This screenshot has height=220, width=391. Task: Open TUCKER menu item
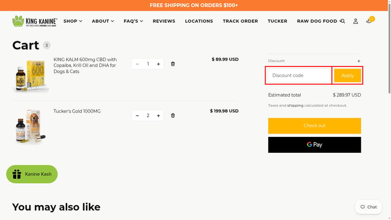tap(277, 21)
